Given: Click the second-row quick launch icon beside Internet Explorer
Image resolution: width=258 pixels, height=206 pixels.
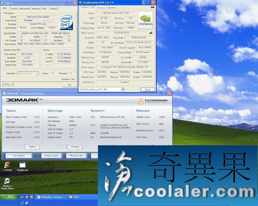Looking at the screenshot, I should tap(27, 203).
